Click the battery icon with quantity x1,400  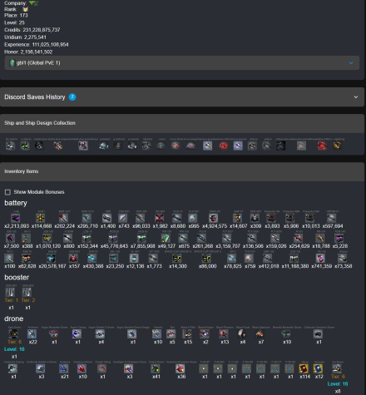[x=106, y=218]
